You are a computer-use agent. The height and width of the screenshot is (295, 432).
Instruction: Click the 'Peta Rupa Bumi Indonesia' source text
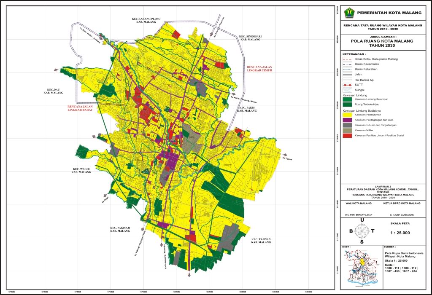pyautogui.click(x=404, y=253)
